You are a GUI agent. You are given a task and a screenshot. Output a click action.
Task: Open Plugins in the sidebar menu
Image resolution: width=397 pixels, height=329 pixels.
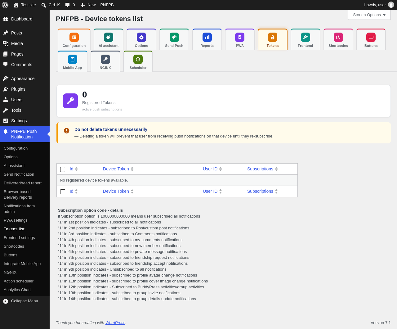coord(18,89)
